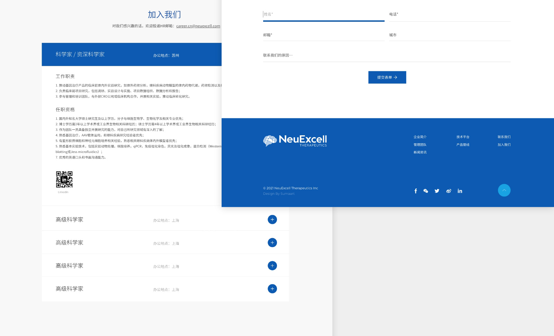Click the NeuExcell Therapeutics logo
Screen dimensions: 554x336
[x=295, y=140]
